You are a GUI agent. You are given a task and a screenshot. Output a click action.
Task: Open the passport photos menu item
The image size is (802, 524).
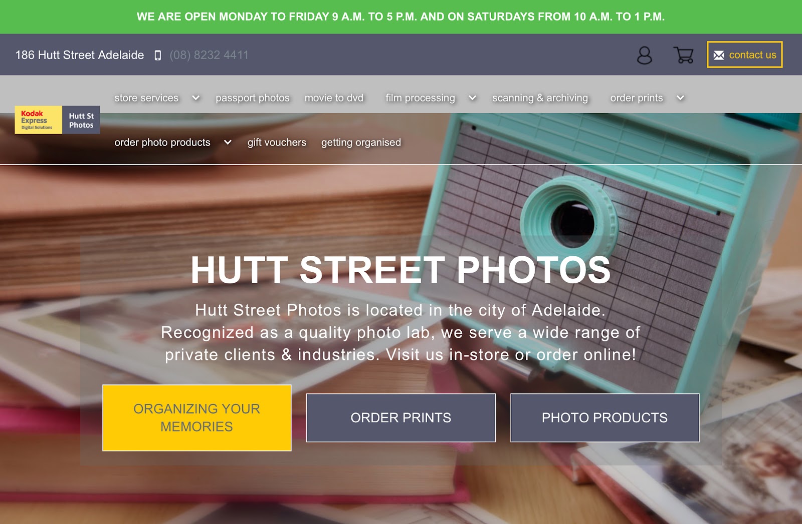point(253,98)
